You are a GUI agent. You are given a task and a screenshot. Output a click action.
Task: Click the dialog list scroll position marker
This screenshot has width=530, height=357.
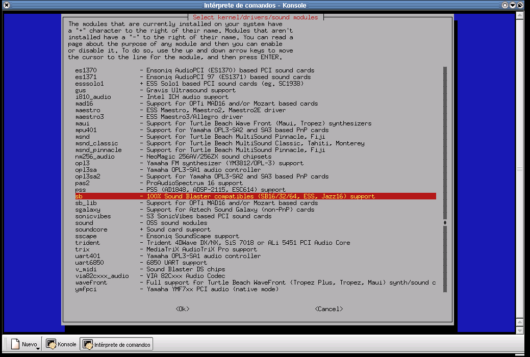(445, 222)
